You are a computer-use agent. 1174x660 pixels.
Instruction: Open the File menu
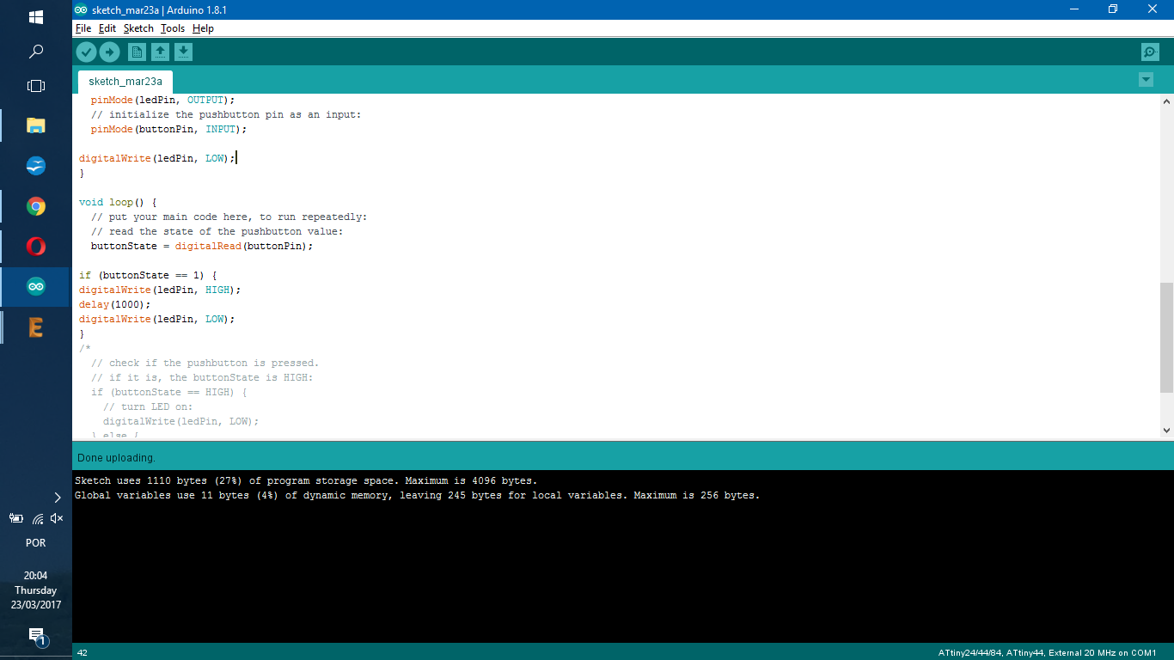(83, 28)
